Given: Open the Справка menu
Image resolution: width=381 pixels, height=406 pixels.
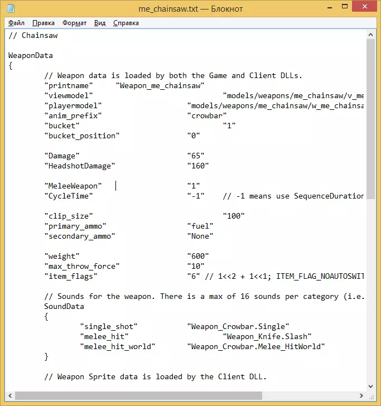Looking at the screenshot, I should coord(126,23).
